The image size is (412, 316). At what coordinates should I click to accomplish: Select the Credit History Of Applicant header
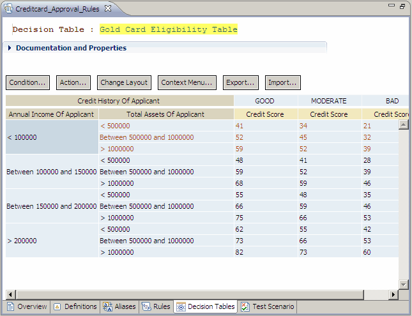point(119,101)
